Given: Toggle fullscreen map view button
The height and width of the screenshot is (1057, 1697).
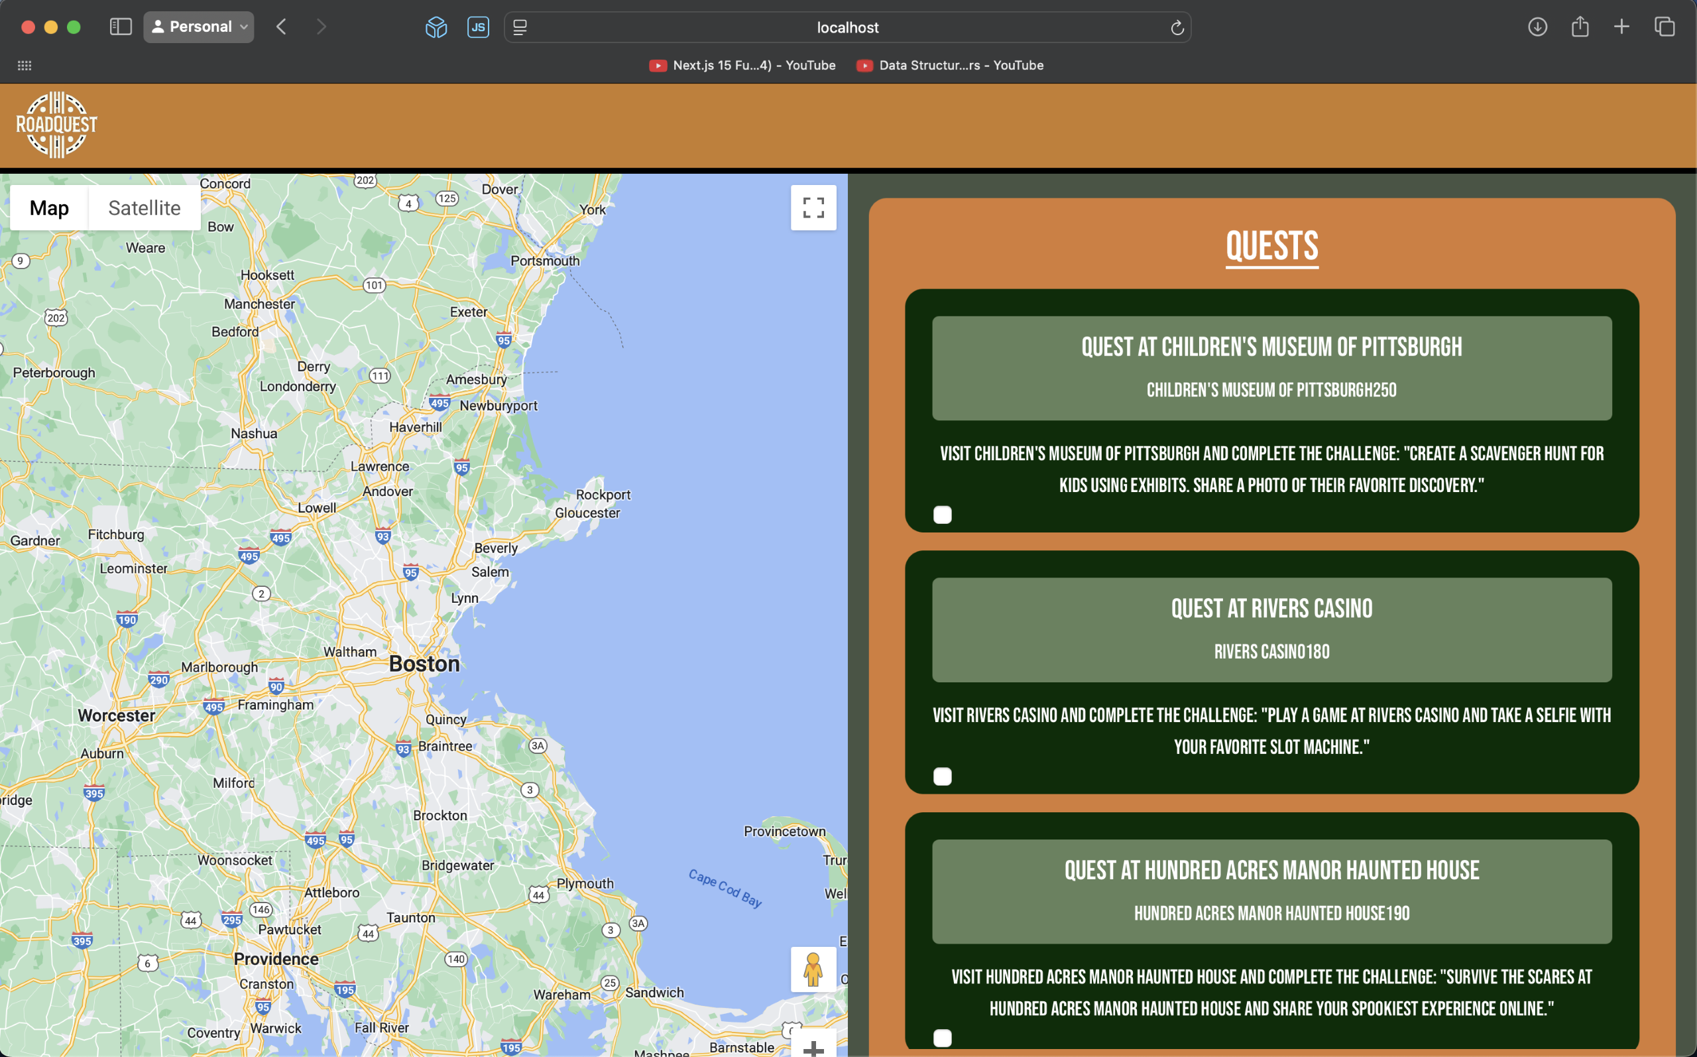Looking at the screenshot, I should point(813,208).
